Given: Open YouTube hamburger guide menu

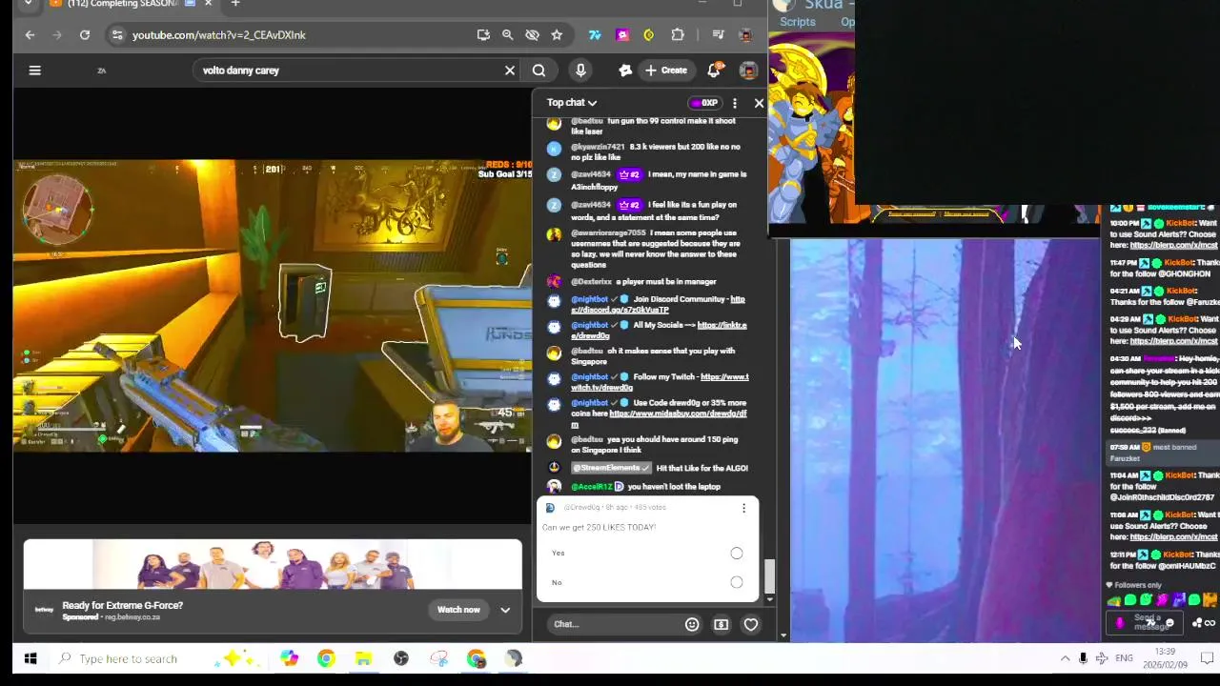Looking at the screenshot, I should click(35, 71).
